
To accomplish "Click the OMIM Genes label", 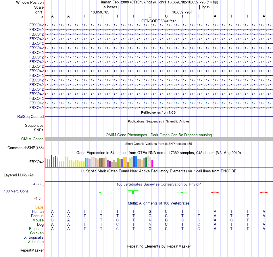I will 32,139.
